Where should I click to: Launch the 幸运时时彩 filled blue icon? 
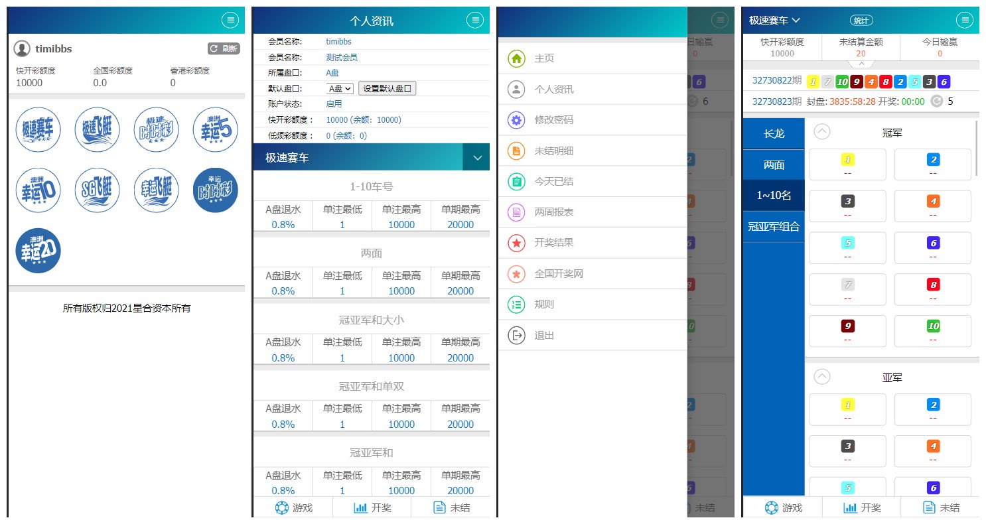click(216, 190)
